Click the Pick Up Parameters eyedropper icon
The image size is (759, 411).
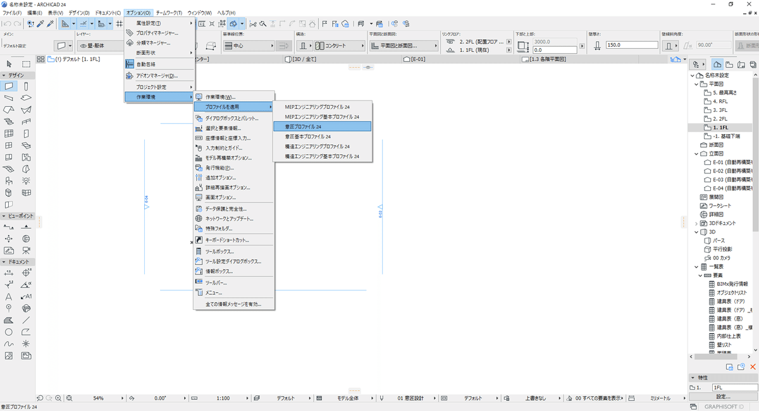click(x=40, y=24)
